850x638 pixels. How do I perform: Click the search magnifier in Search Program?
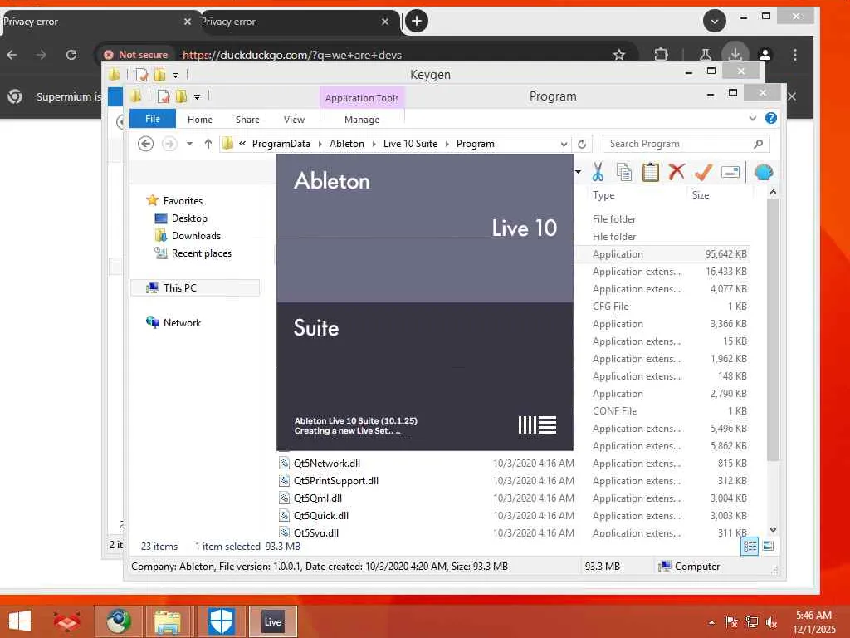758,144
